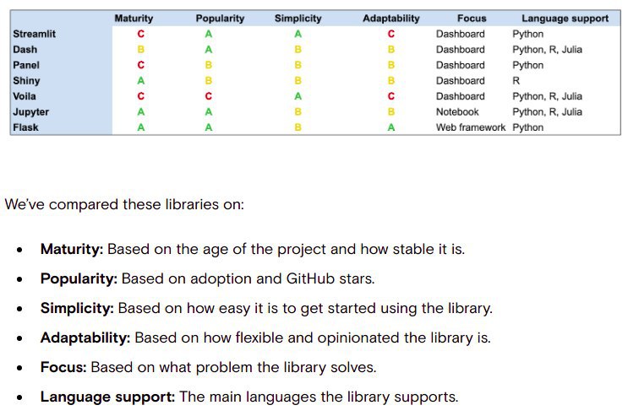Select the Adaptability column header
This screenshot has width=628, height=416.
pyautogui.click(x=390, y=19)
